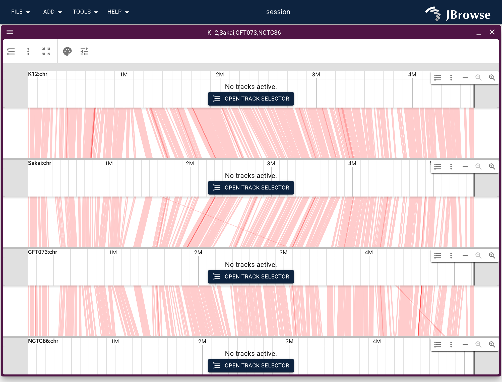
Task: Open K12 row more options menu
Action: click(451, 78)
